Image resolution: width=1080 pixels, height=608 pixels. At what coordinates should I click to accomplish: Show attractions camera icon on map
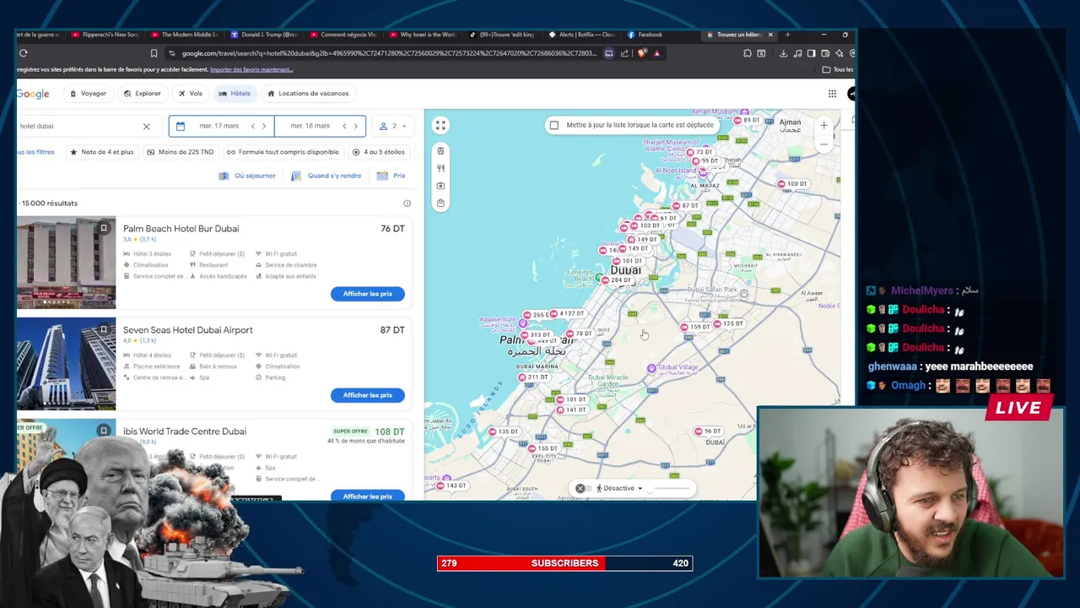(x=440, y=186)
